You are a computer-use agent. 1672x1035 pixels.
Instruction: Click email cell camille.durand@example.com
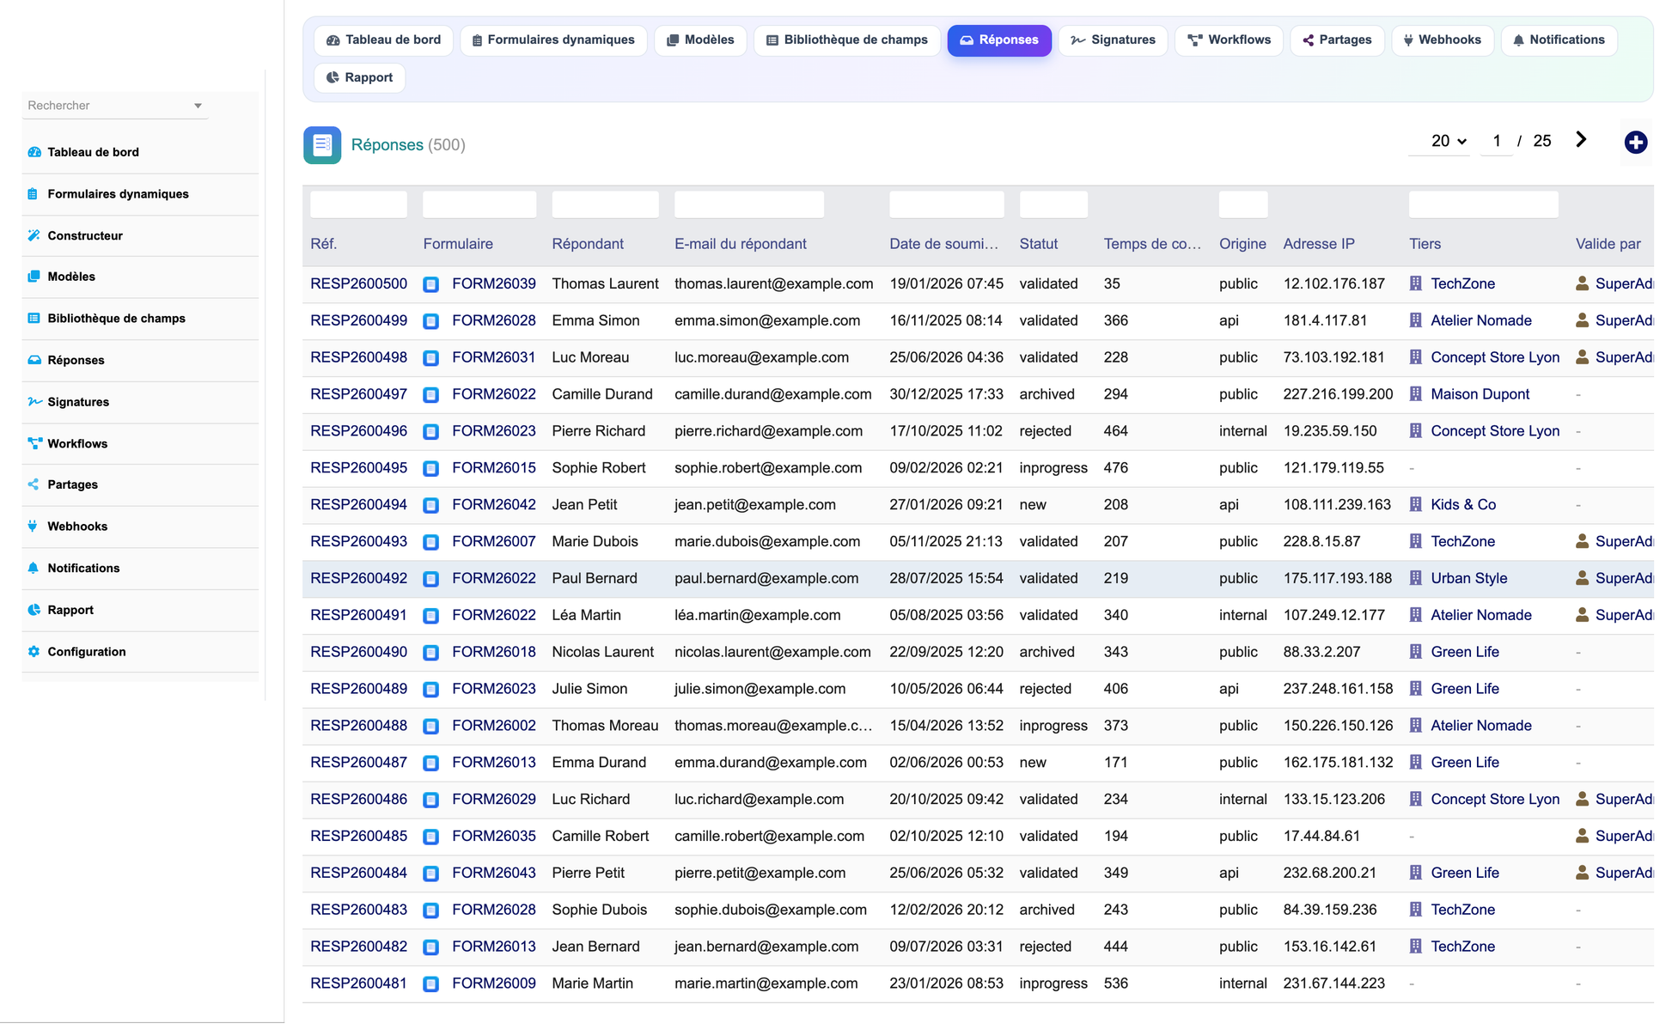(773, 394)
